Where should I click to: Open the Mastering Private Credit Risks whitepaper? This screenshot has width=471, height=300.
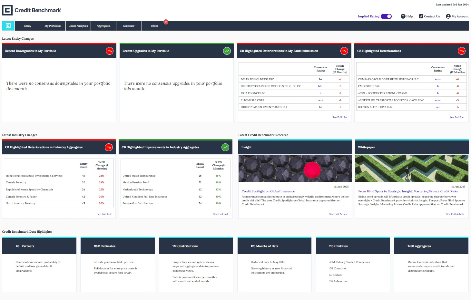pyautogui.click(x=408, y=191)
